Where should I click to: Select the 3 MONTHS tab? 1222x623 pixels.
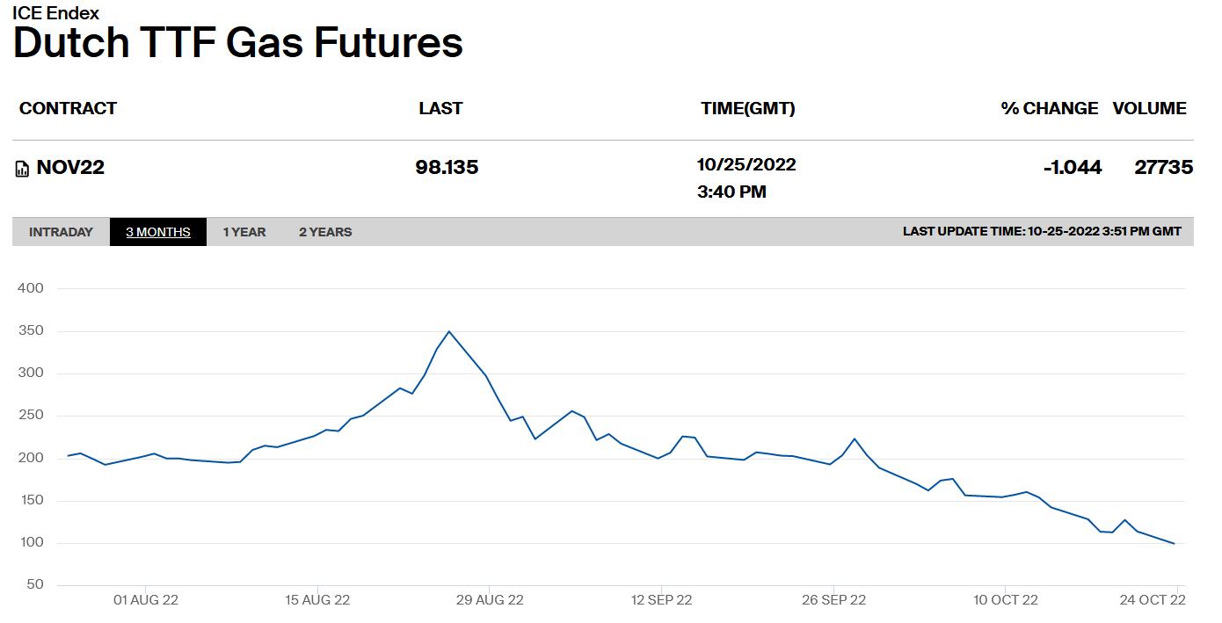tap(158, 232)
